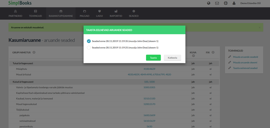
Task: Click info icon next to Fix
Action: (213, 52)
